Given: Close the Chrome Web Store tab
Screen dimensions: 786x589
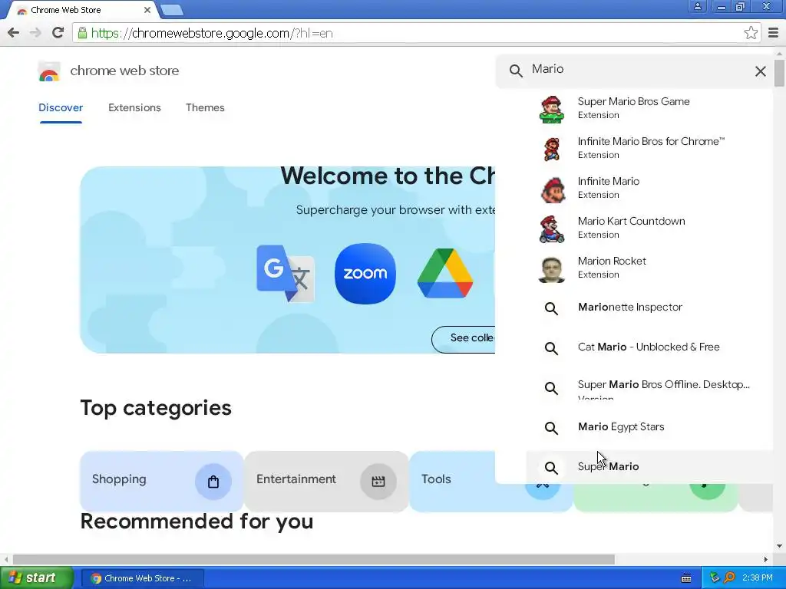Looking at the screenshot, I should click(x=147, y=10).
